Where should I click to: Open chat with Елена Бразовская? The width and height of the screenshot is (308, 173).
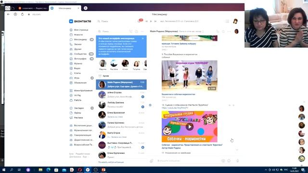click(121, 115)
